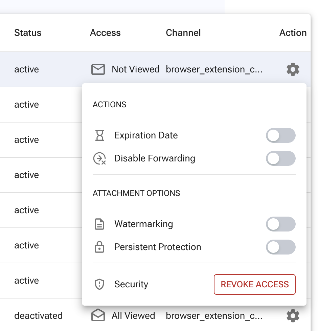Open the truncated browser_extension channel link
Image resolution: width=318 pixels, height=331 pixels.
(214, 69)
